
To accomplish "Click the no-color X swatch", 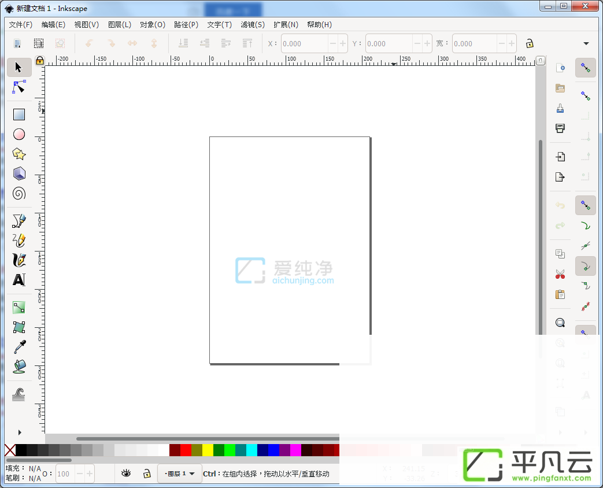I will (x=10, y=450).
